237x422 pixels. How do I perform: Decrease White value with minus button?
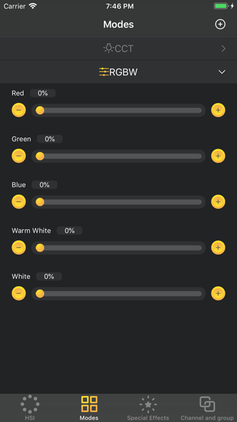19,293
